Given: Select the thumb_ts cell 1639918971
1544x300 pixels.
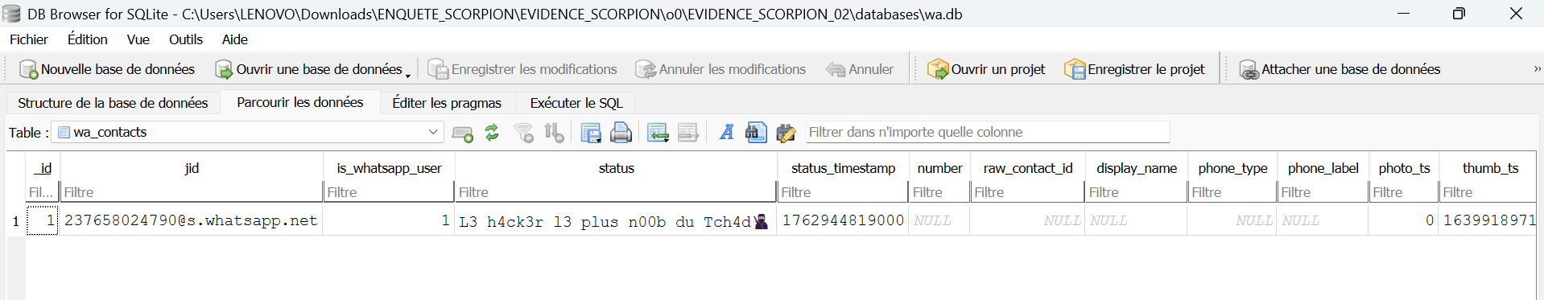Looking at the screenshot, I should click(1488, 220).
